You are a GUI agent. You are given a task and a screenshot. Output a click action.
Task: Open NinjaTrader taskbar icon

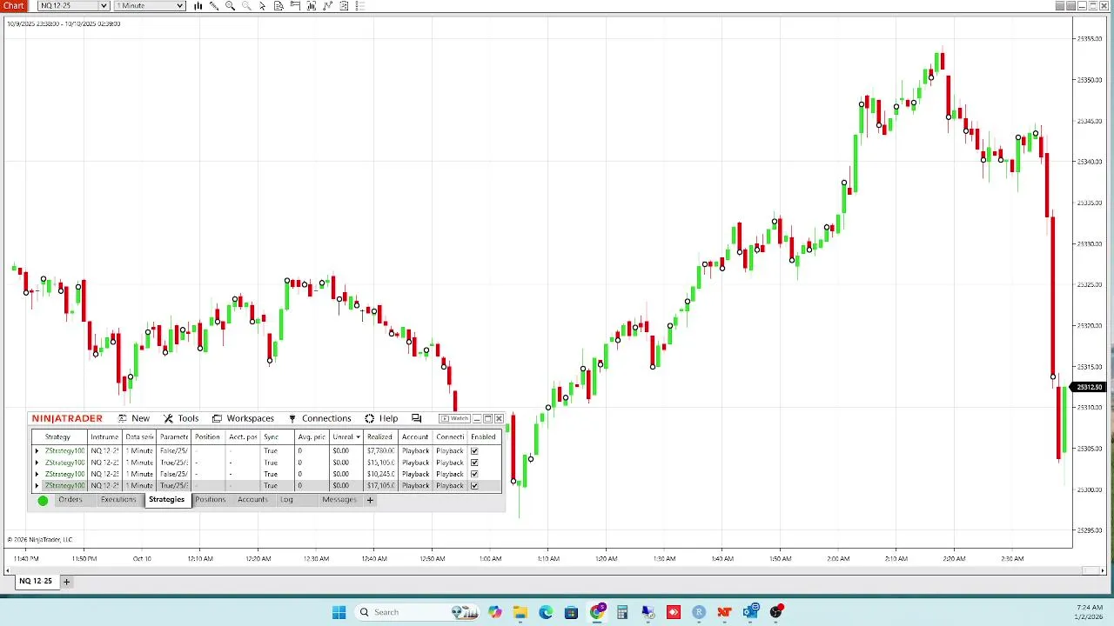[724, 612]
